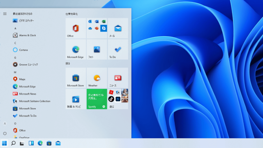Jump to letter M section header

click(x=15, y=72)
